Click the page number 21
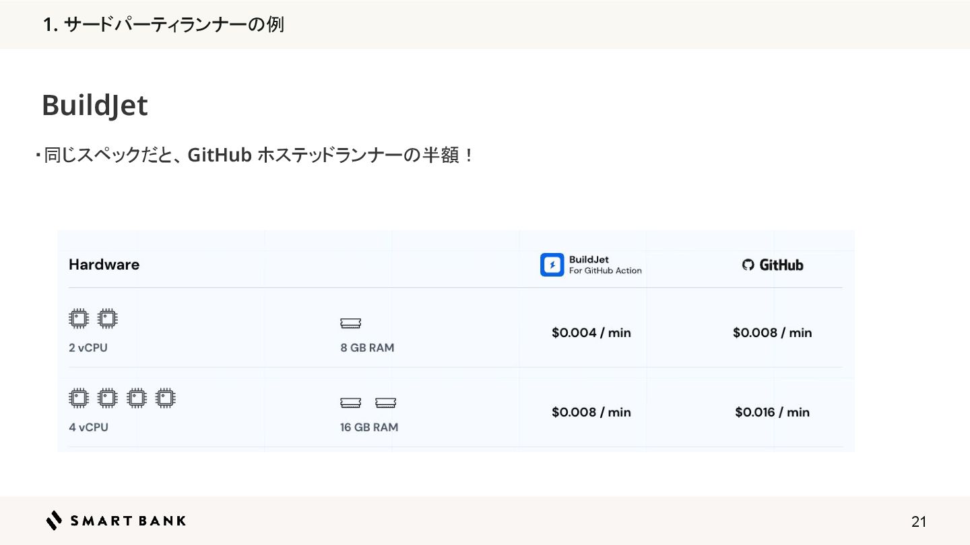Screen dimensions: 970x545 pyautogui.click(x=919, y=521)
